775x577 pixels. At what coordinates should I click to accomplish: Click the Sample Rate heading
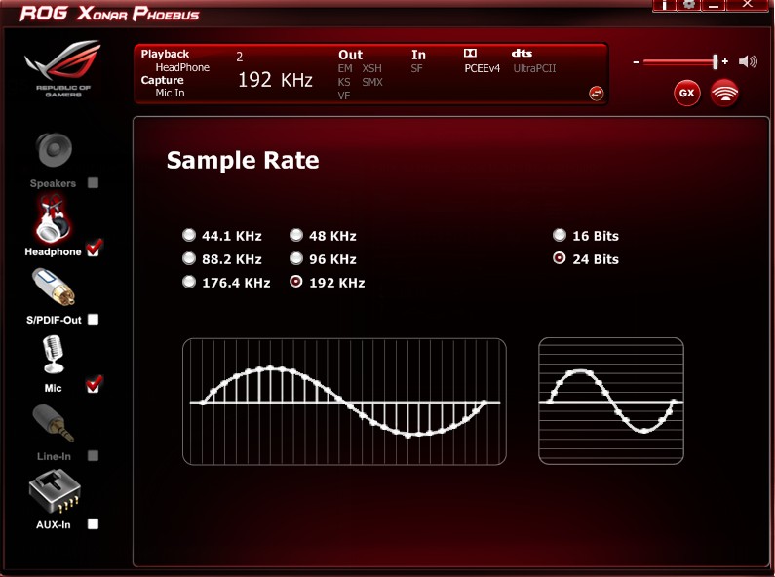[243, 160]
